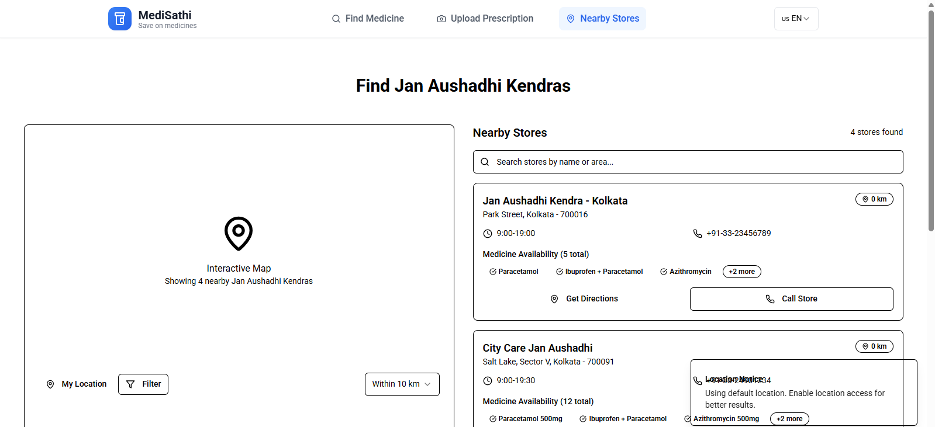Click the clock icon beside 9:00-19:30
The height and width of the screenshot is (427, 935).
pyautogui.click(x=488, y=381)
